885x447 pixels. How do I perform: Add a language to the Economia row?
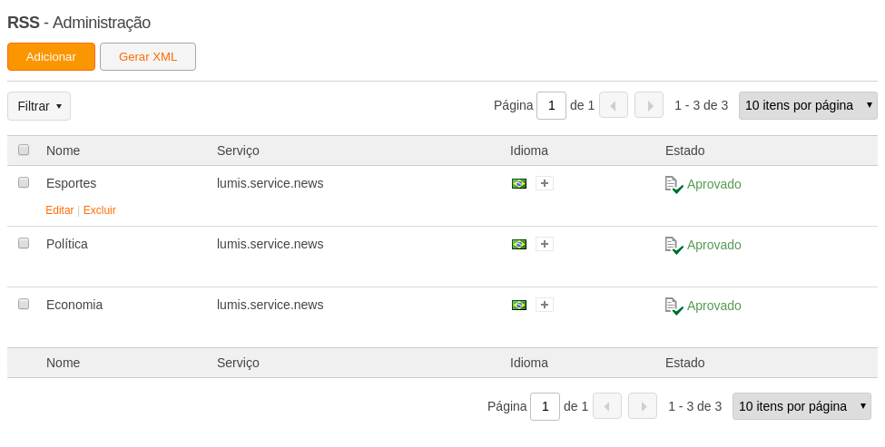tap(544, 305)
